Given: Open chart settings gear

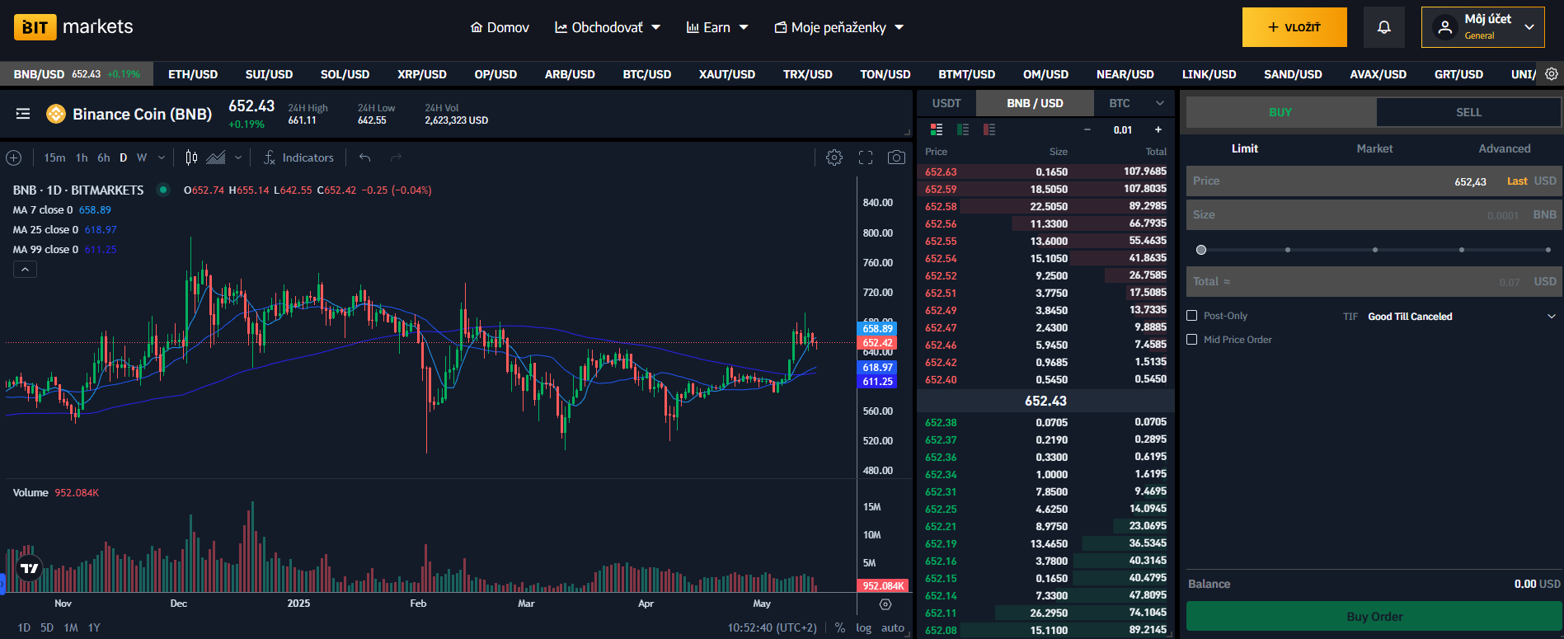Looking at the screenshot, I should click(834, 157).
